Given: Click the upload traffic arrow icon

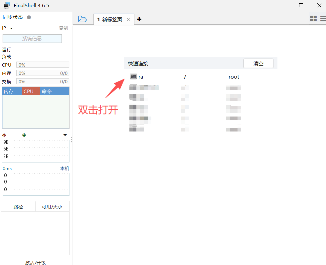Looking at the screenshot, I should [4, 135].
